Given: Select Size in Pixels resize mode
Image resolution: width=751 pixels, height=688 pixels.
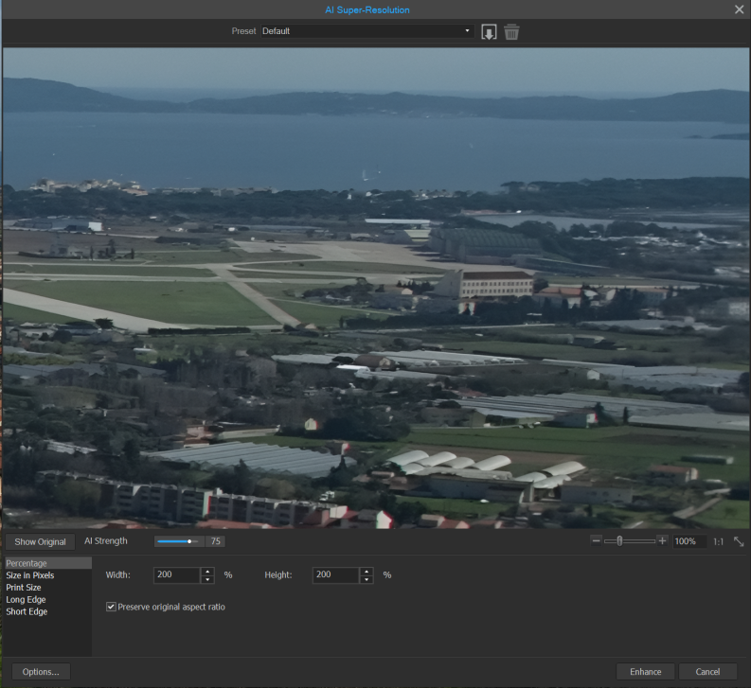Looking at the screenshot, I should tap(30, 575).
